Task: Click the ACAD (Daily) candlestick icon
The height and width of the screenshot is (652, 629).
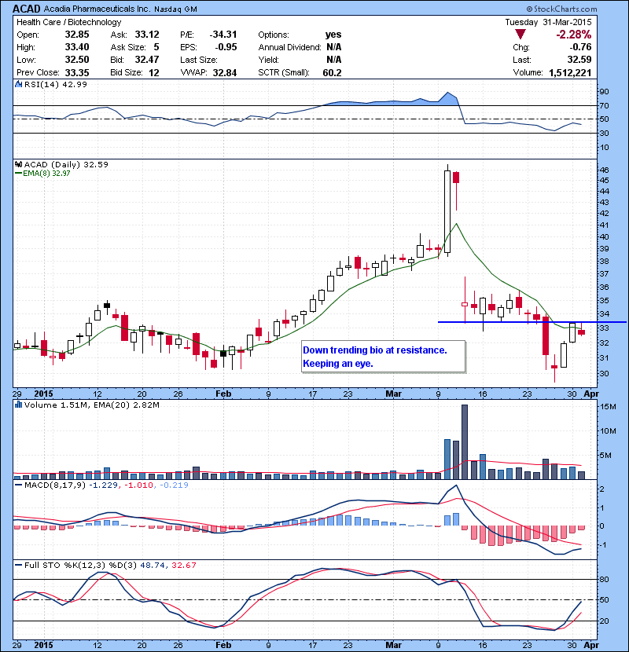Action: click(18, 164)
